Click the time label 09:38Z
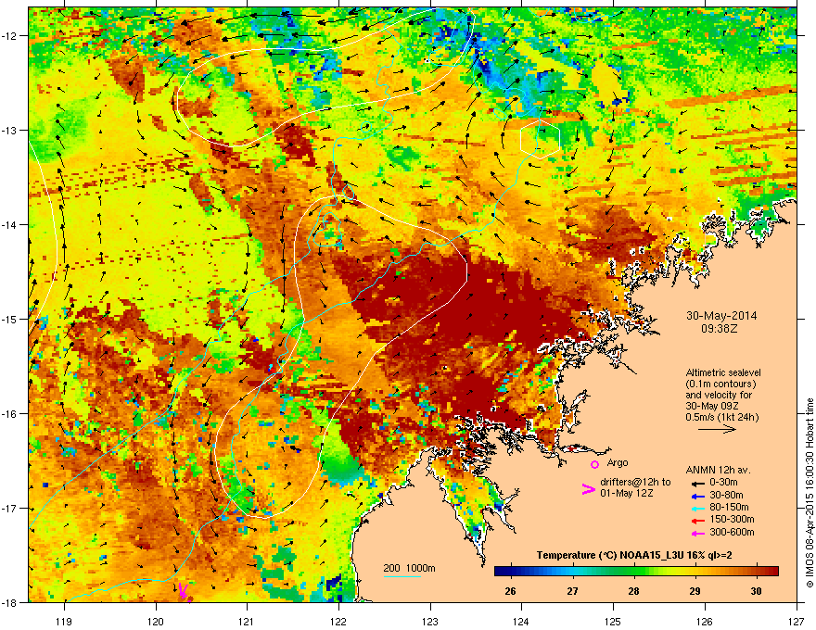 click(x=721, y=329)
